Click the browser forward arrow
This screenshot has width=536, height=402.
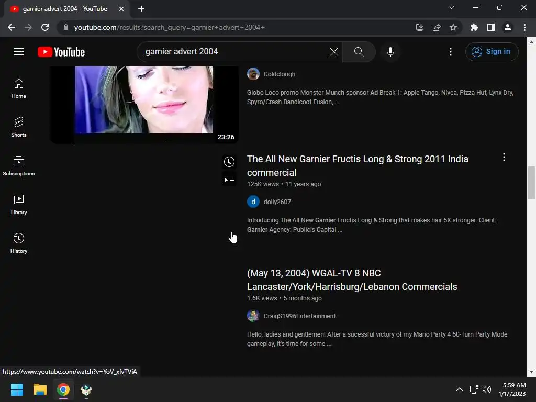coord(28,27)
